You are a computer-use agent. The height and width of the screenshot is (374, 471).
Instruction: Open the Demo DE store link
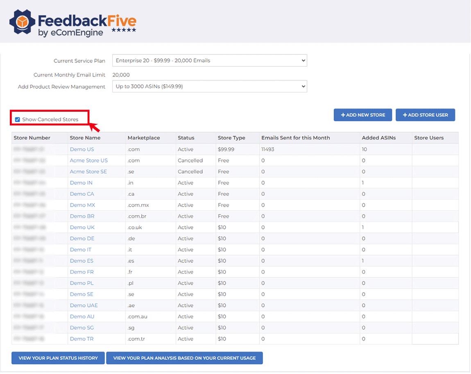pyautogui.click(x=82, y=239)
